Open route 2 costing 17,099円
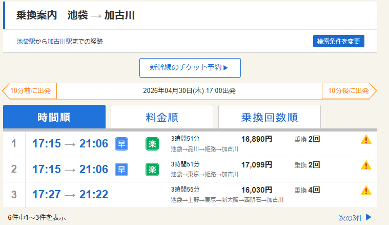Image resolution: width=389 pixels, height=225 pixels. click(256, 165)
